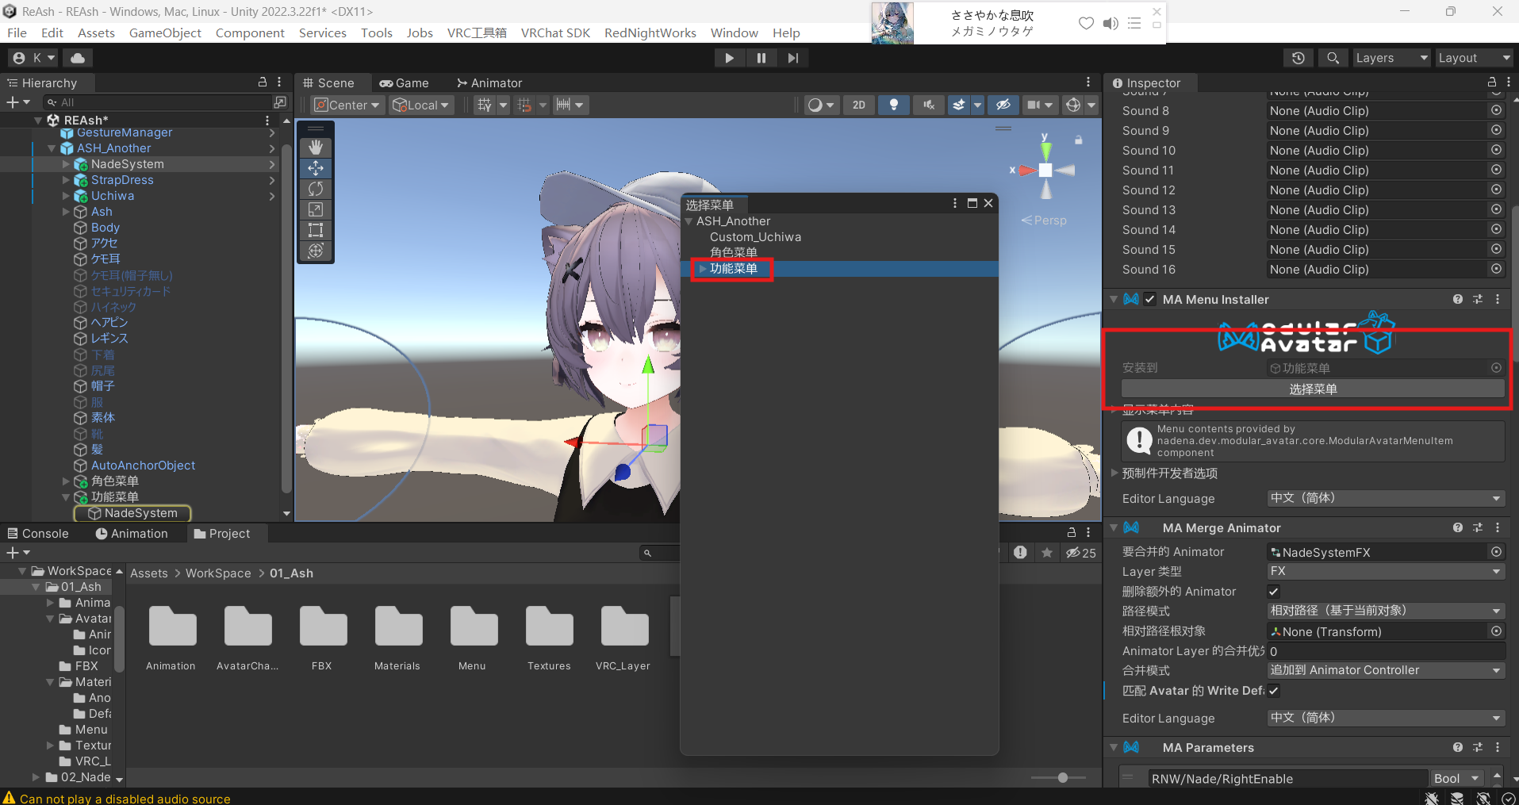This screenshot has width=1519, height=805.
Task: Open the undo history icon
Action: (x=1298, y=58)
